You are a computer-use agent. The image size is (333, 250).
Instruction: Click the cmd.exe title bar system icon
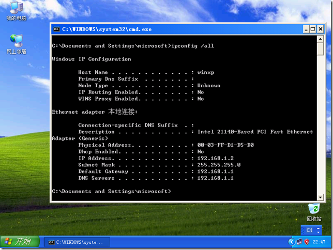56,29
